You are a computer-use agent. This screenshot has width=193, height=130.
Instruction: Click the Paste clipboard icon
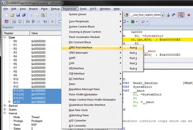point(43,15)
